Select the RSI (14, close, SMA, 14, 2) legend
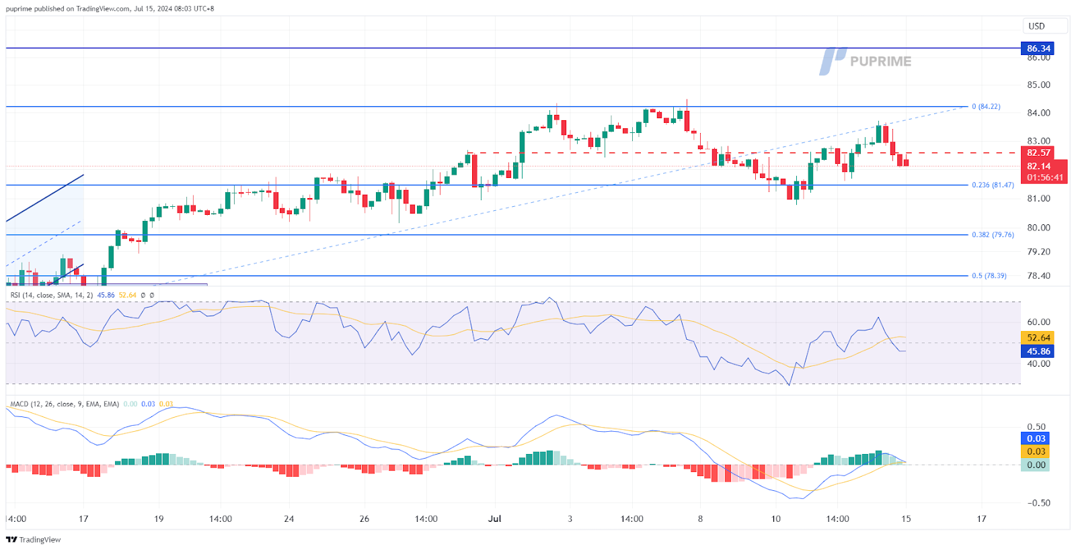 coord(52,295)
